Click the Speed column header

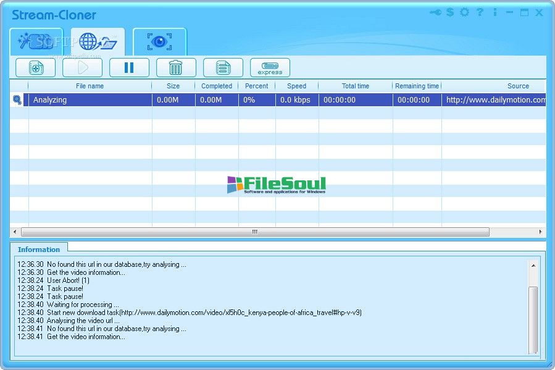coord(296,86)
